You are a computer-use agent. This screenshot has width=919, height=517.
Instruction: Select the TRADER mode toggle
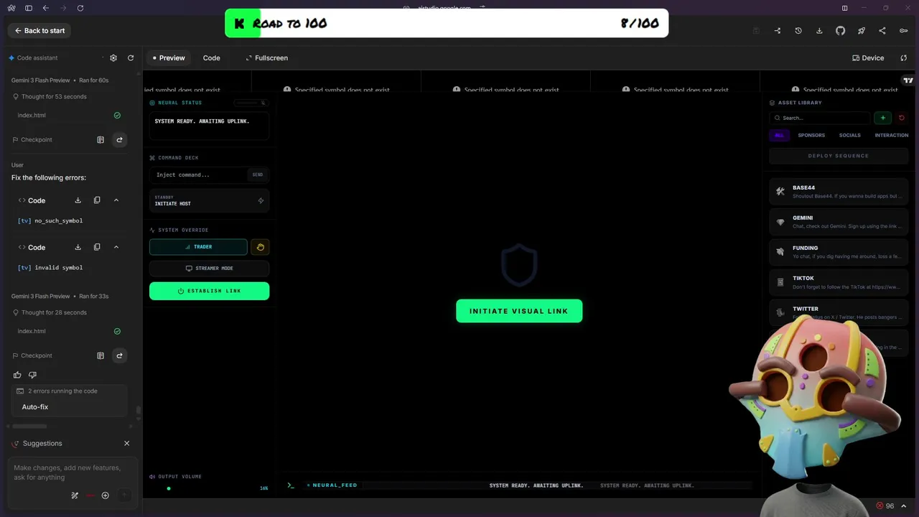(198, 246)
